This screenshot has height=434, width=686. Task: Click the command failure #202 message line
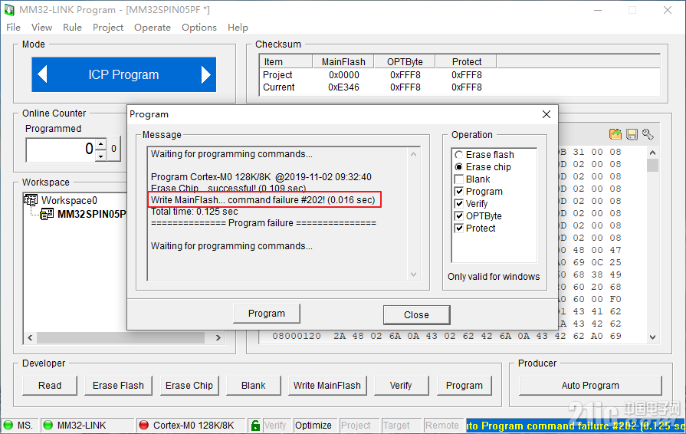pos(263,200)
